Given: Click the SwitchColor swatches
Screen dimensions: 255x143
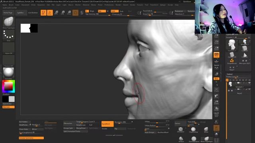Looking at the screenshot, I should (8, 99).
